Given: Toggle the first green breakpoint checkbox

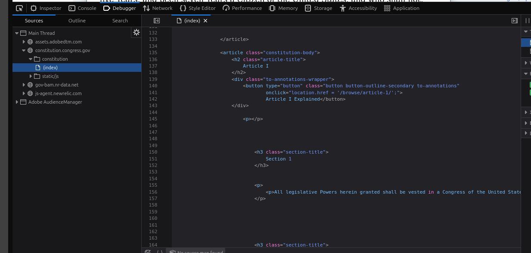Looking at the screenshot, I should pyautogui.click(x=530, y=85).
